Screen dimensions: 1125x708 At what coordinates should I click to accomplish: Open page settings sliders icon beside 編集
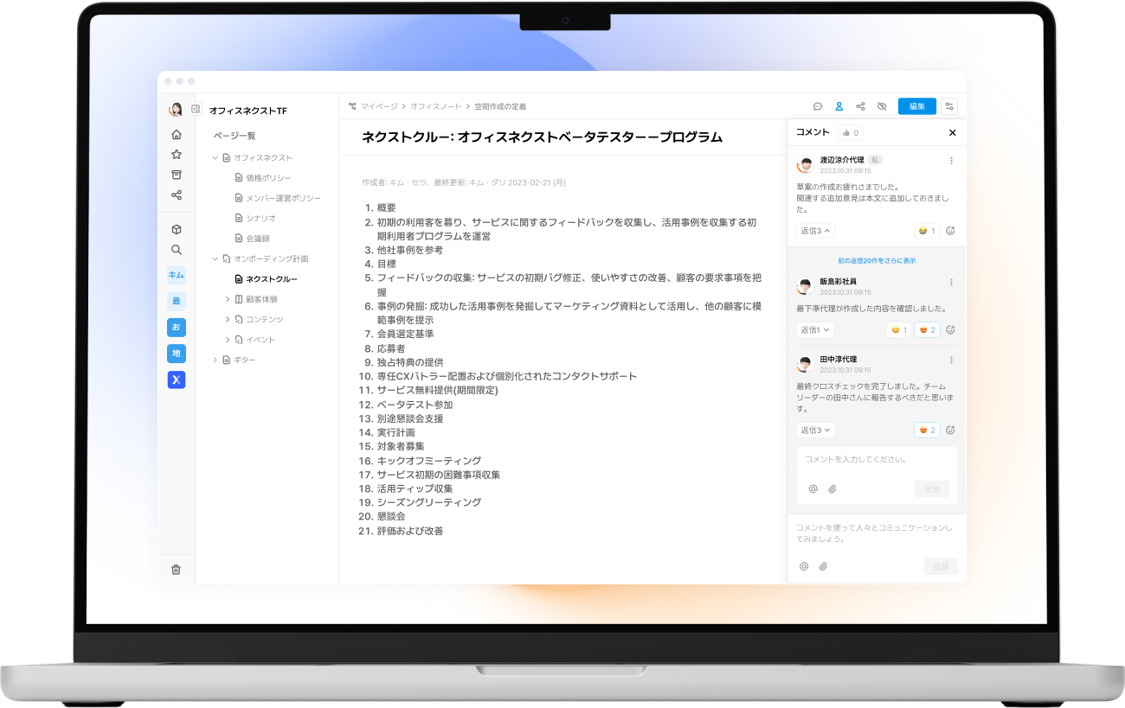(x=949, y=106)
